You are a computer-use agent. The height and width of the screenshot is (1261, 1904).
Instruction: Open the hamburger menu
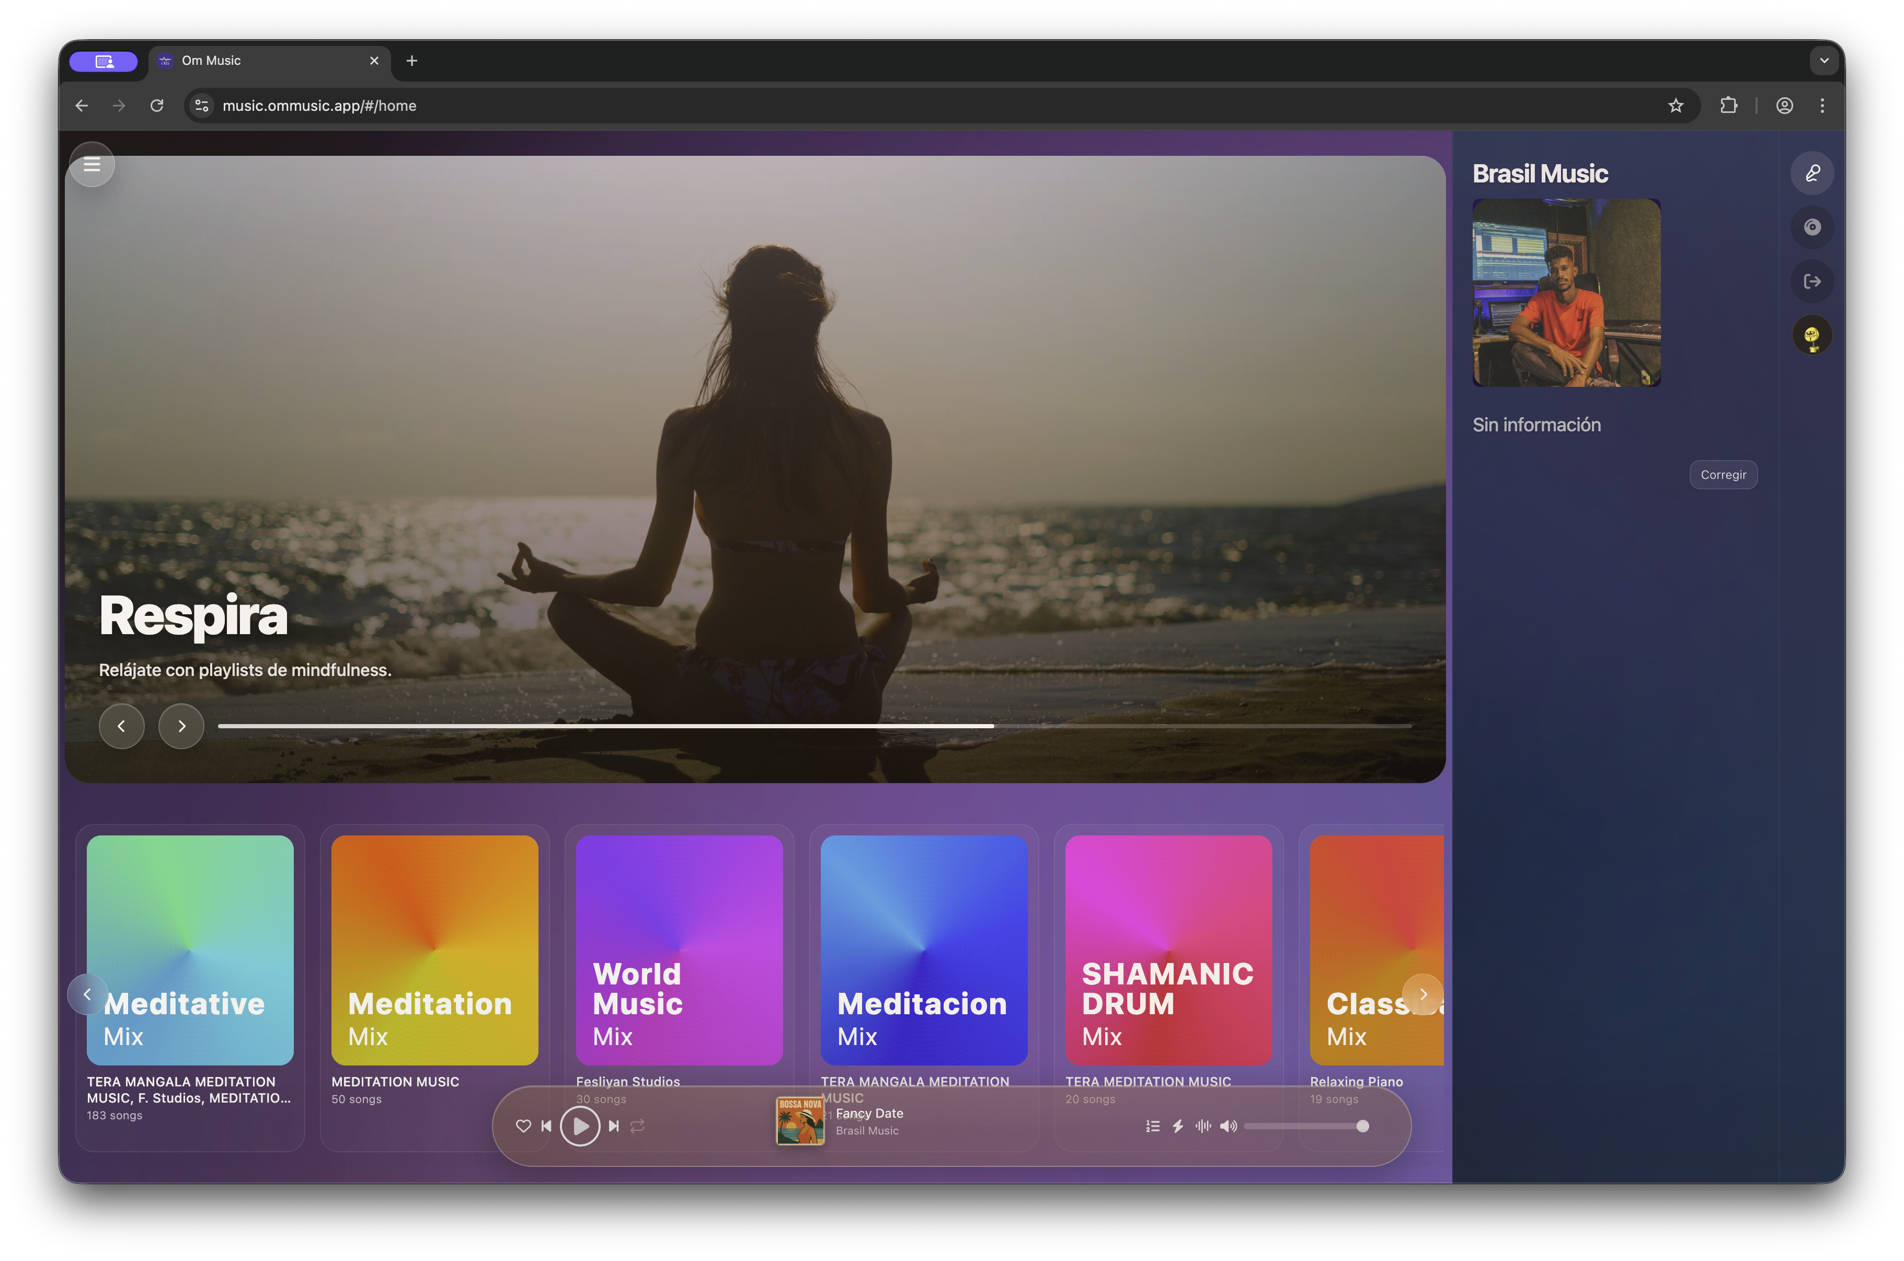pyautogui.click(x=91, y=165)
